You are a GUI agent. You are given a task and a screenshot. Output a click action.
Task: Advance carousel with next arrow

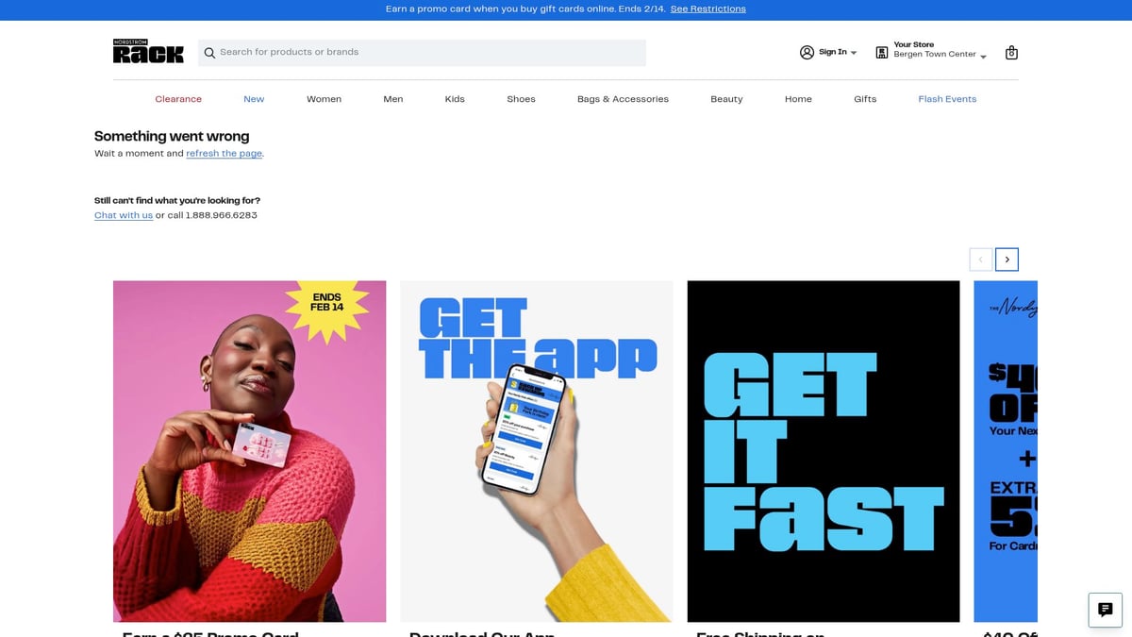pos(1007,260)
